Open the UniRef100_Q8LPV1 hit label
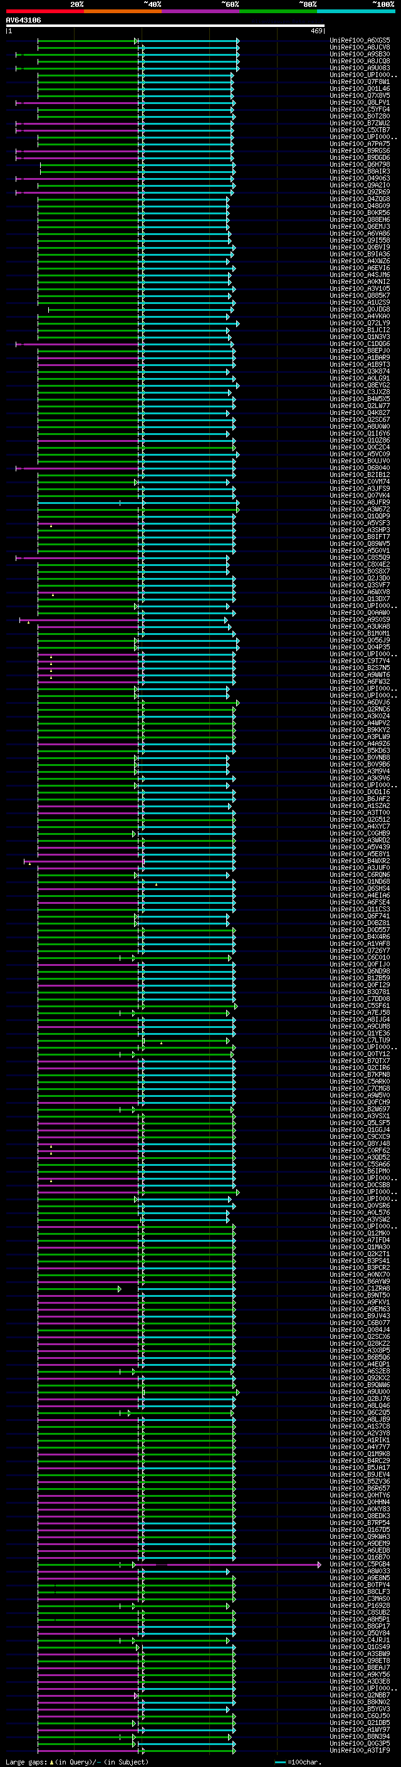Viewport: 401px width, 1767px height. tap(360, 102)
